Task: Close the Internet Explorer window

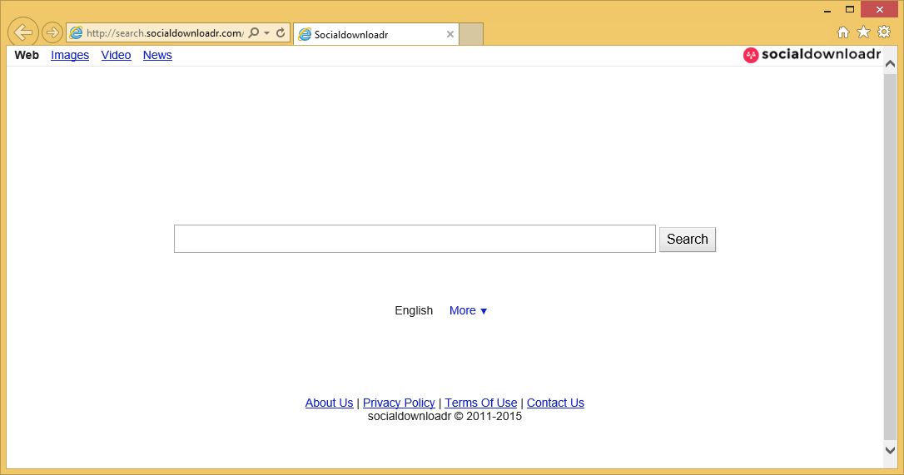Action: [879, 9]
